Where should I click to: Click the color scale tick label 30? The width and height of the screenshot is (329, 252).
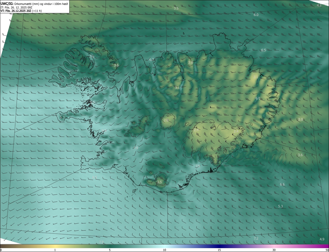(274, 250)
